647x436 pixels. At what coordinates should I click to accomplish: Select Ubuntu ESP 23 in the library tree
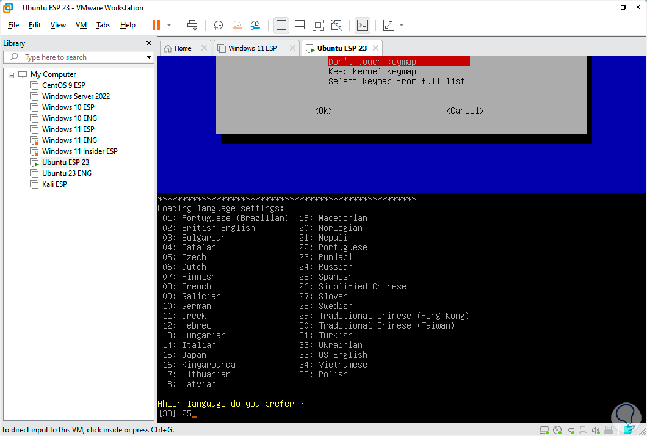65,162
